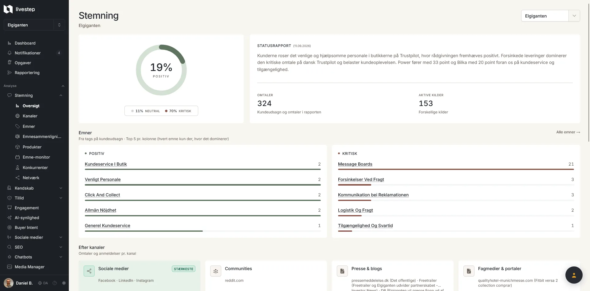Click the livestep logo icon
Image resolution: width=590 pixels, height=291 pixels.
click(8, 9)
